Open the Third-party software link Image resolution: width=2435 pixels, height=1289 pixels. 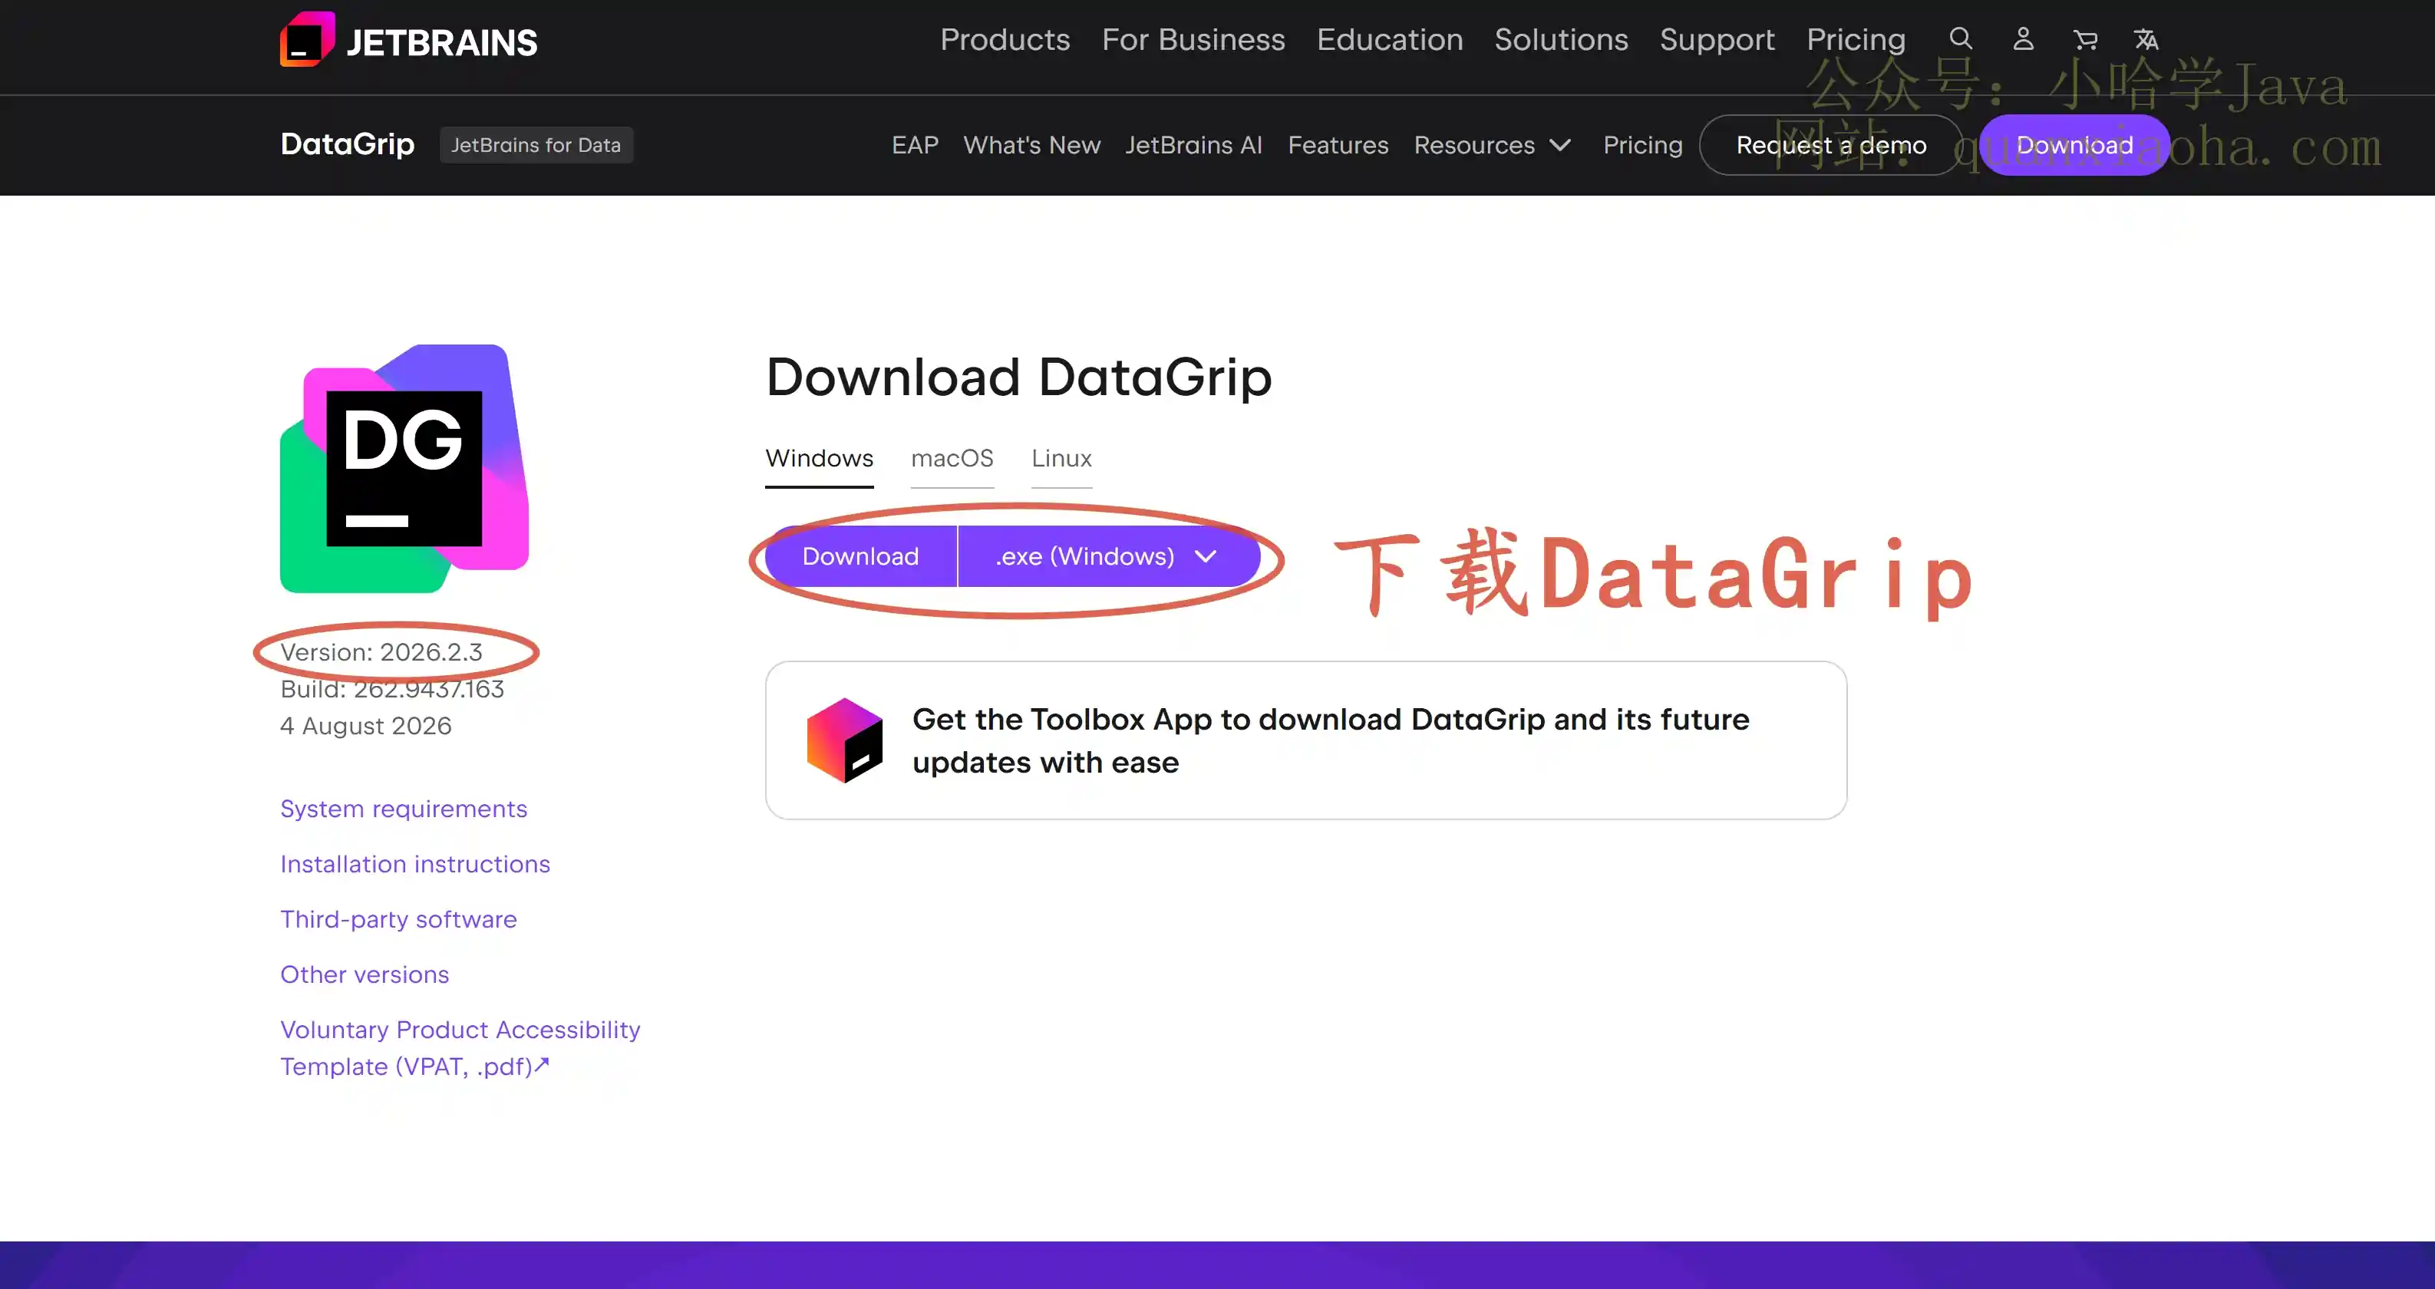pos(398,919)
